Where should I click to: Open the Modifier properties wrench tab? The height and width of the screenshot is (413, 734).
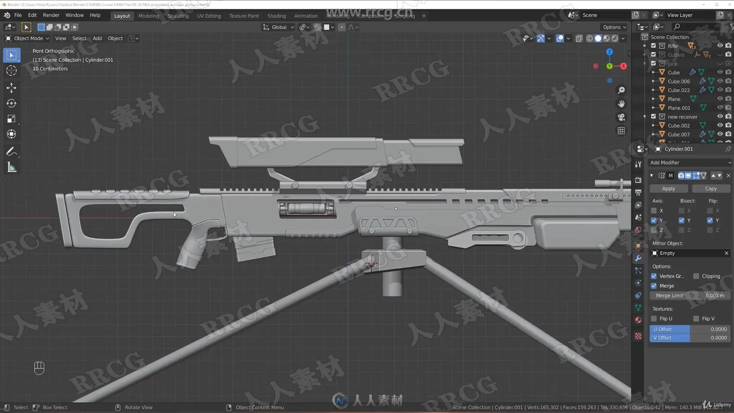[638, 258]
